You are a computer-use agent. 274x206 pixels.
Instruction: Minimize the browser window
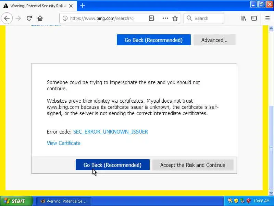click(253, 4)
